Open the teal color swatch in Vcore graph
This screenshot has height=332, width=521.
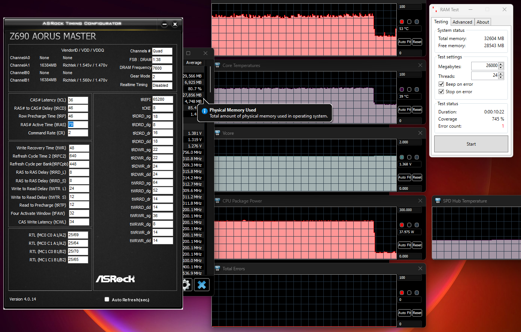click(x=402, y=158)
